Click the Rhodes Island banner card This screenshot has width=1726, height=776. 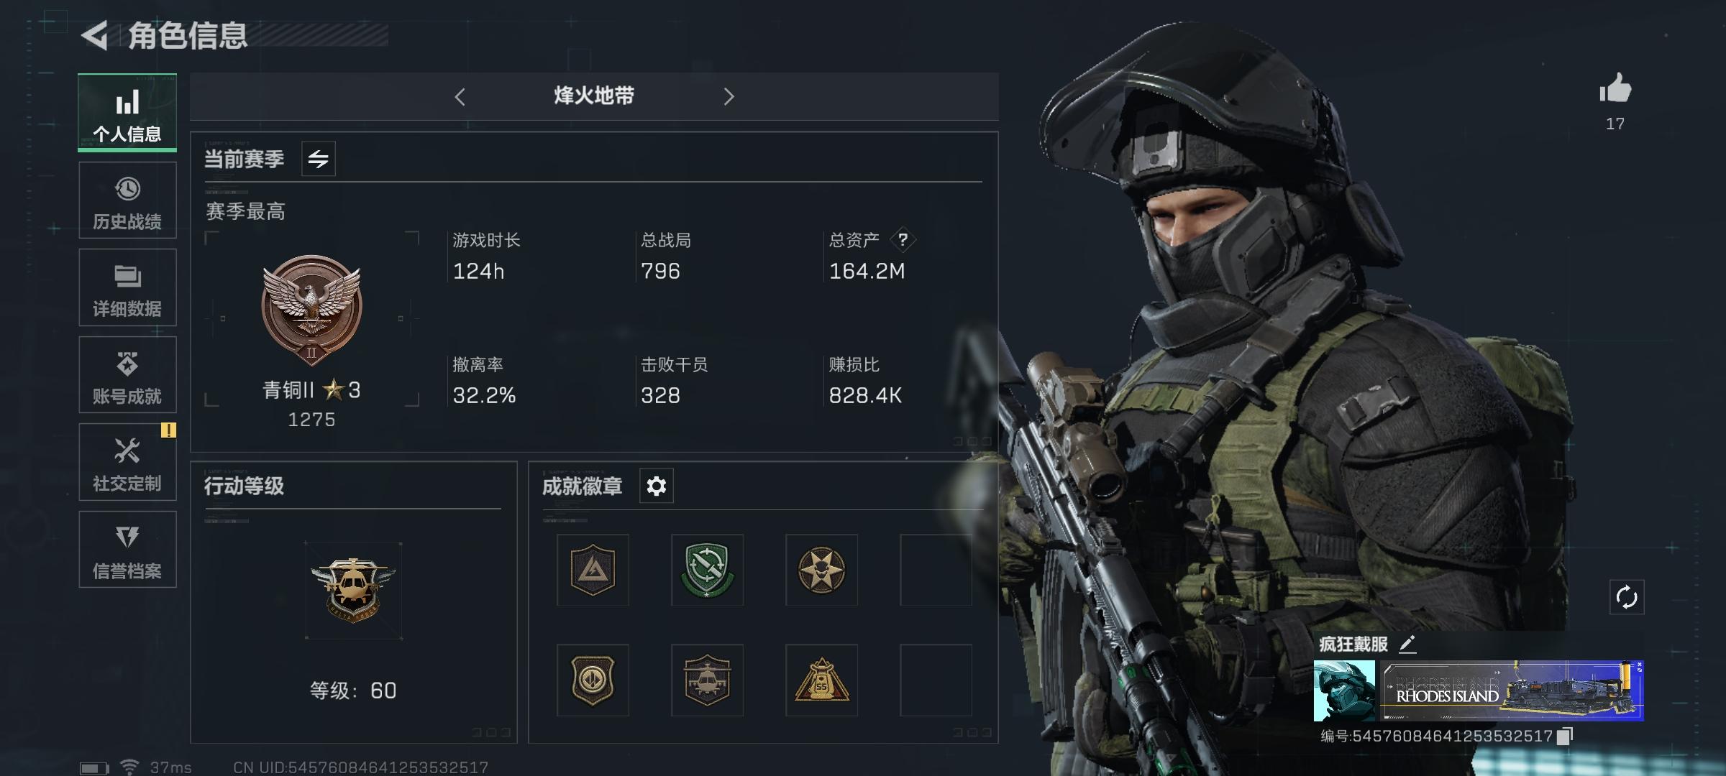[1511, 690]
